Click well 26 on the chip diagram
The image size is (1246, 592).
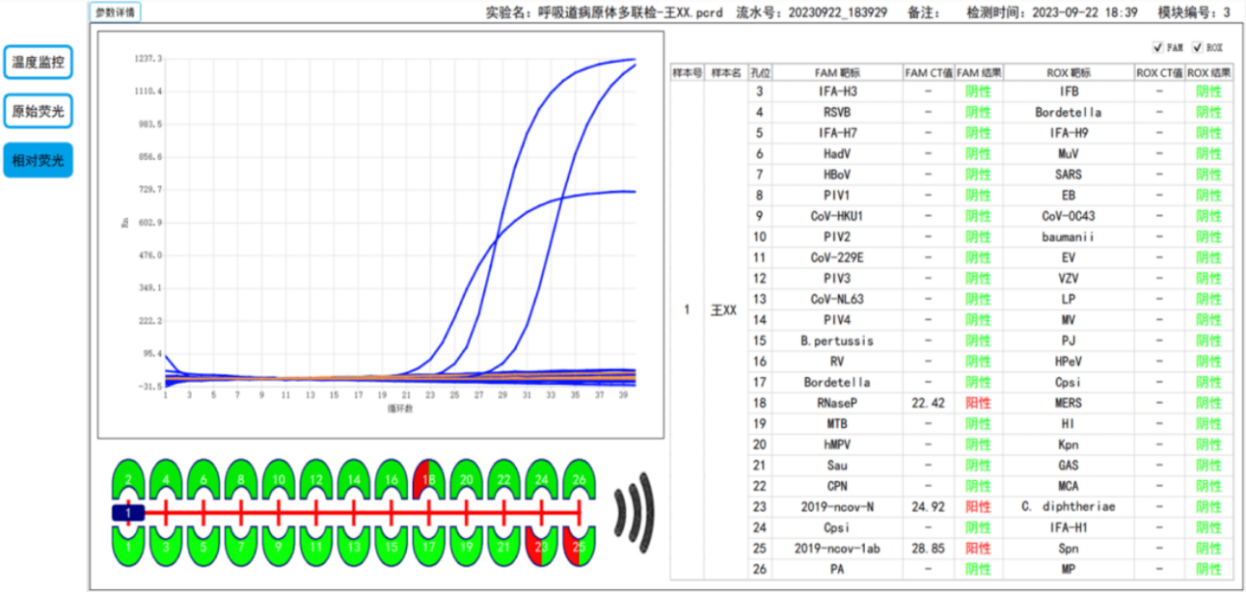point(578,479)
